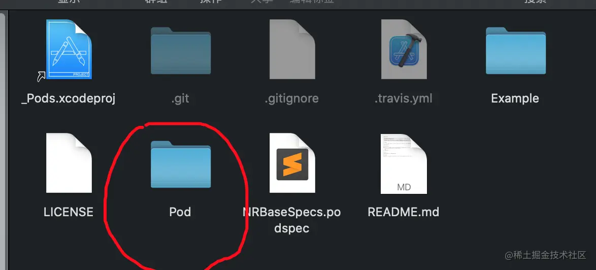Click the ".gitignore" file name

point(292,99)
